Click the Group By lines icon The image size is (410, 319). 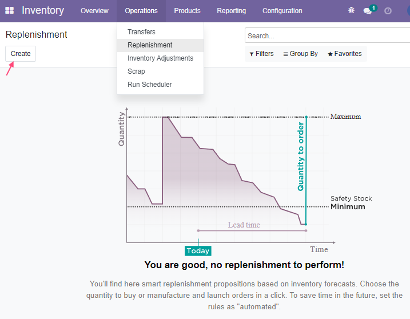285,54
